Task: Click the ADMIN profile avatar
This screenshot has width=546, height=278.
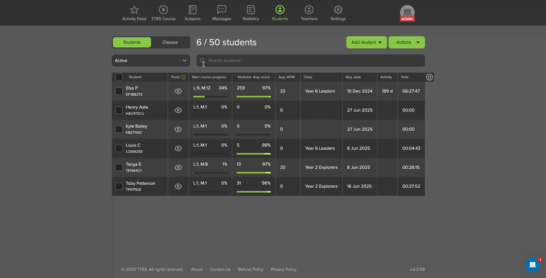Action: coord(407,13)
